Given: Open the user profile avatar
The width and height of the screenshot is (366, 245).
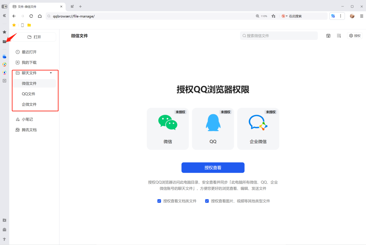Looking at the screenshot, I should pyautogui.click(x=352, y=16).
